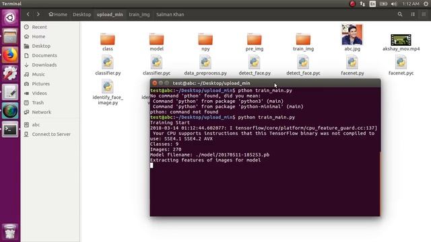Click the Desktop breadcrumb
Screen dimensions: 431x242
(x=82, y=14)
